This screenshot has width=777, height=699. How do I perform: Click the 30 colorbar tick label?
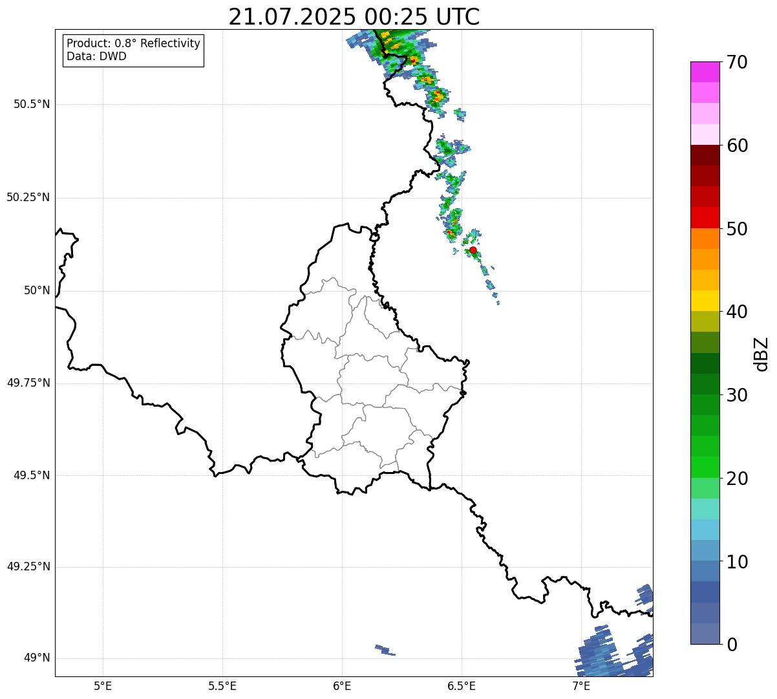pos(737,395)
